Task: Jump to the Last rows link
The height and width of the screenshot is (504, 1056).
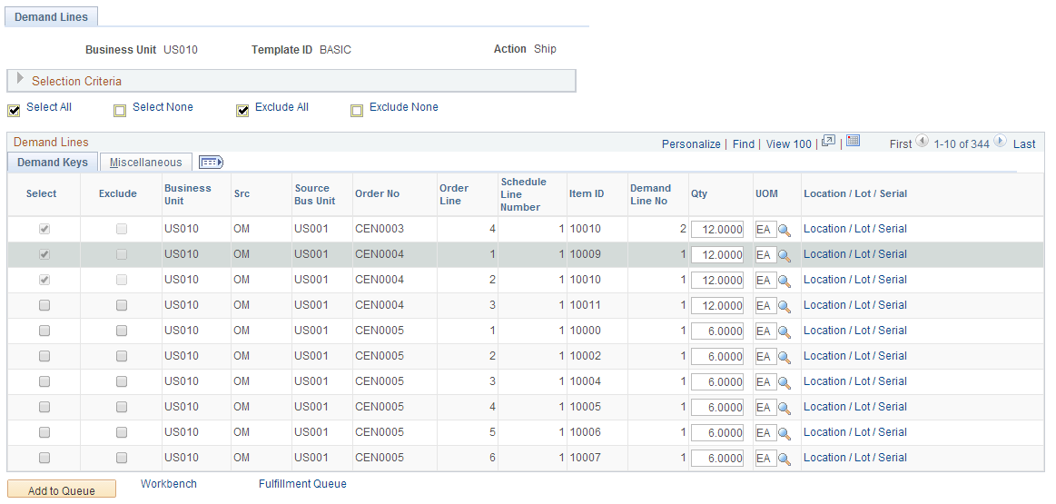Action: point(1024,144)
